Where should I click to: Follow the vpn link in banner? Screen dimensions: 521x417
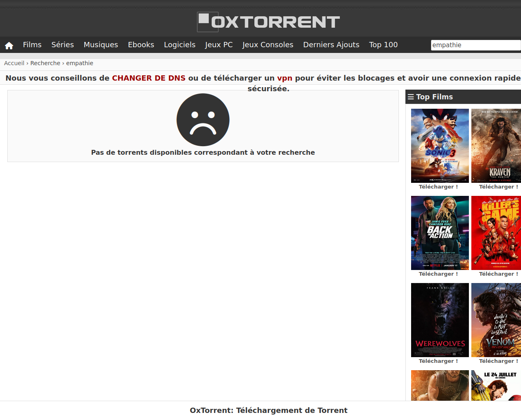point(285,78)
